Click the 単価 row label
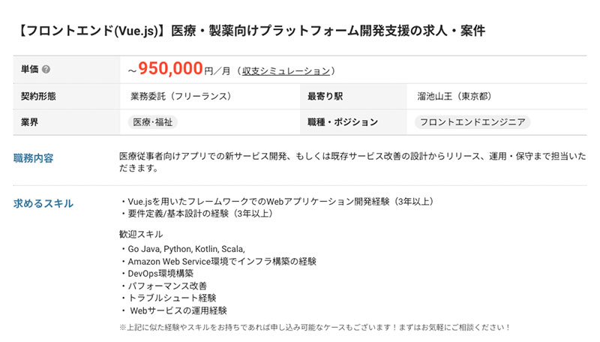This screenshot has height=342, width=600. point(29,70)
